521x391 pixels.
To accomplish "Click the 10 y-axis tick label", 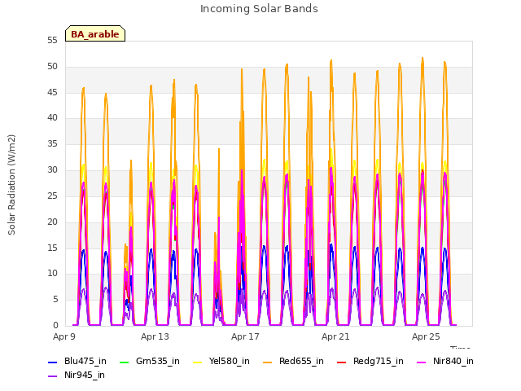I will (x=52, y=274).
